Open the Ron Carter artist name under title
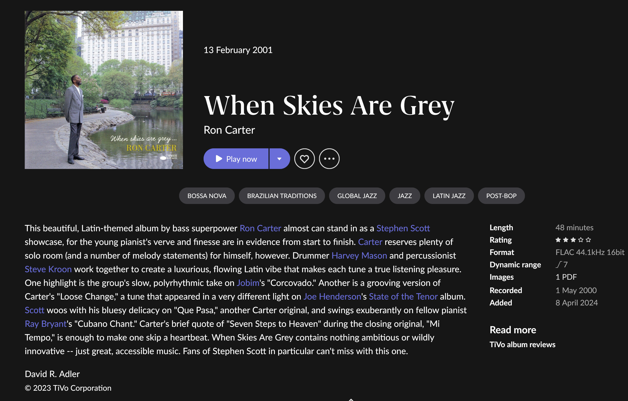The height and width of the screenshot is (401, 628). coord(229,130)
